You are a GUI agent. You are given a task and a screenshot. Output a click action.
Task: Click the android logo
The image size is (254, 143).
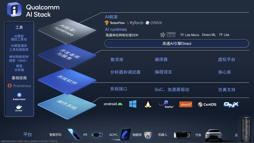click(x=113, y=104)
